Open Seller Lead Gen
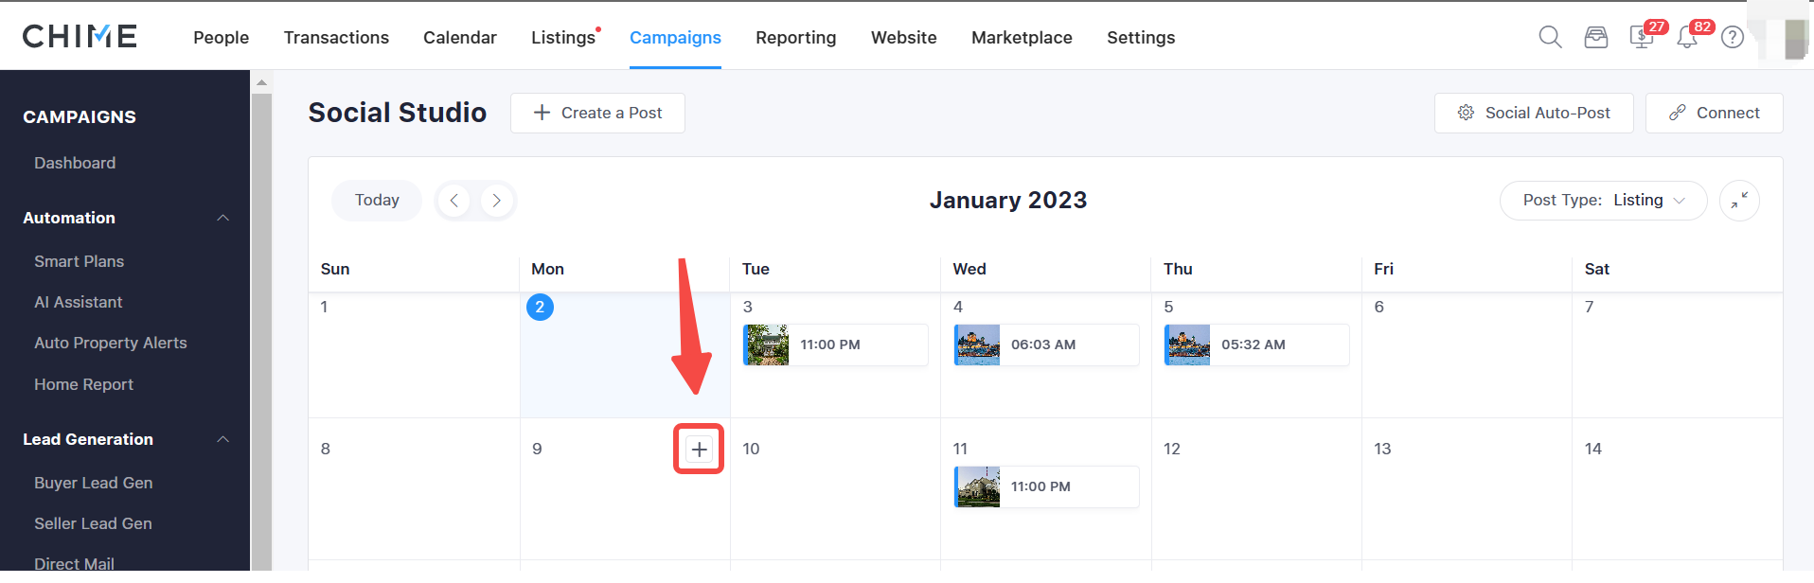The width and height of the screenshot is (1814, 583). coord(93,523)
